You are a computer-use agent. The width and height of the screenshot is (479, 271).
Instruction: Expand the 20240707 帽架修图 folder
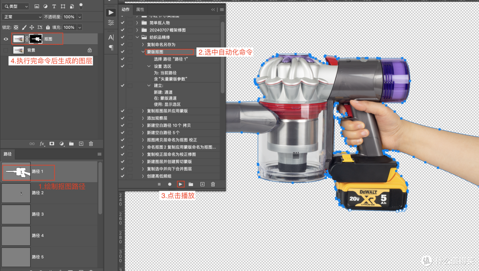tap(137, 30)
